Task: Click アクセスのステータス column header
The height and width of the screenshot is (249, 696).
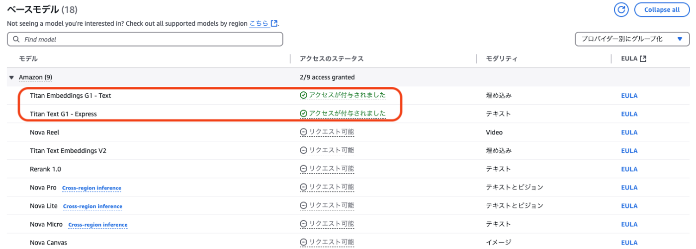Action: pos(332,59)
